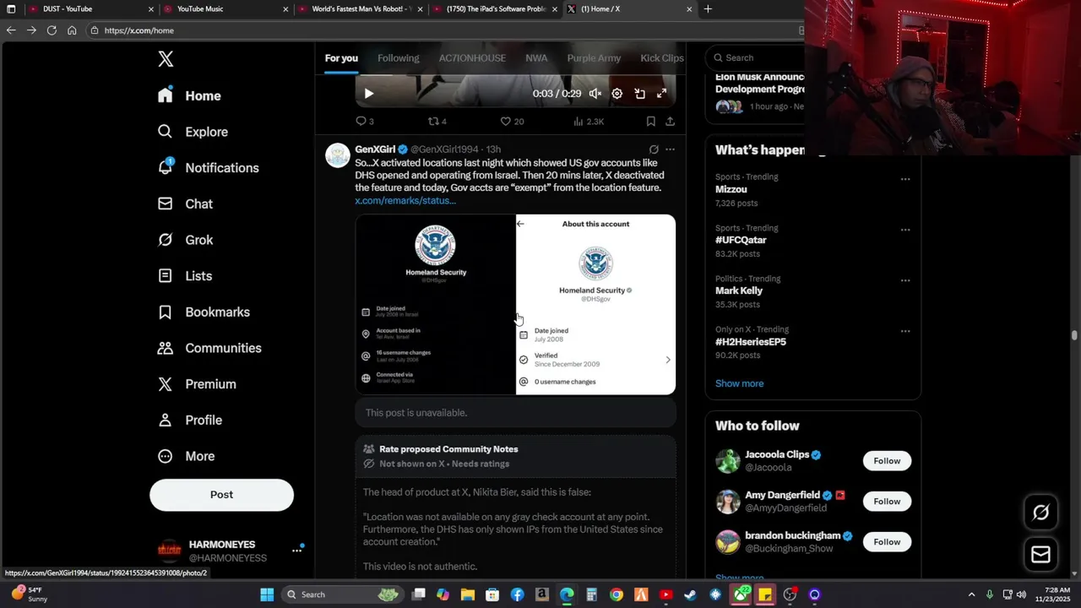Unmute the video's sound
The width and height of the screenshot is (1081, 608).
coord(595,94)
